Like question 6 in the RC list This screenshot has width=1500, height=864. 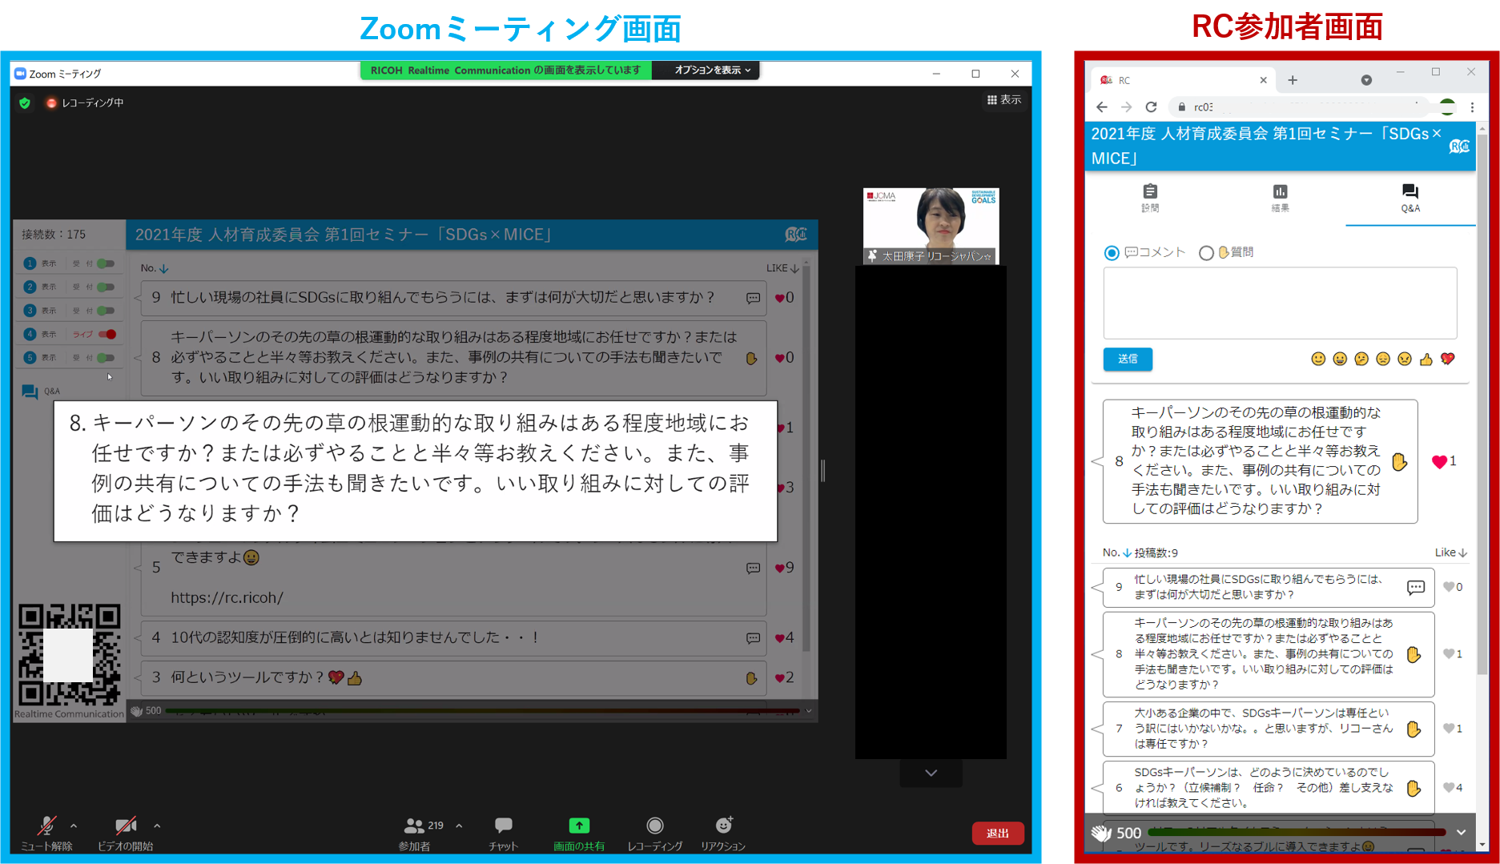(1449, 788)
